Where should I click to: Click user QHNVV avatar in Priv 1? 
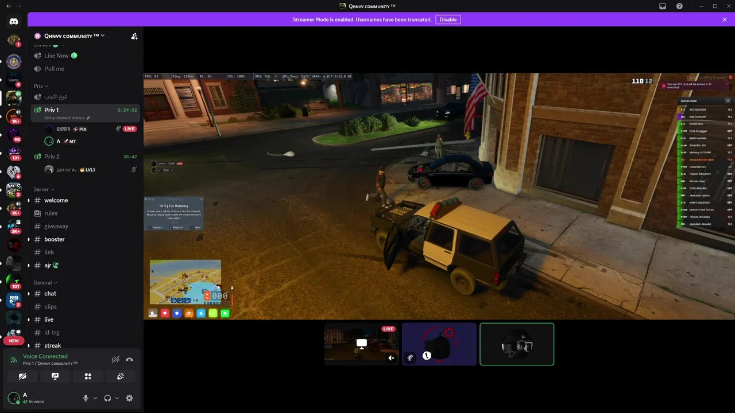click(49, 129)
